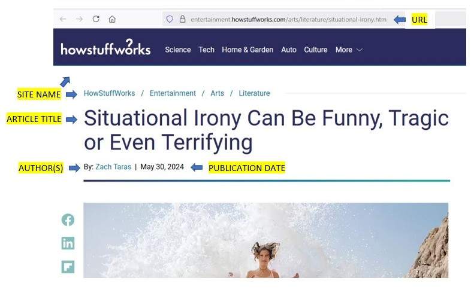Share article on LinkedIn
Screen dimensions: 474x293
point(68,243)
